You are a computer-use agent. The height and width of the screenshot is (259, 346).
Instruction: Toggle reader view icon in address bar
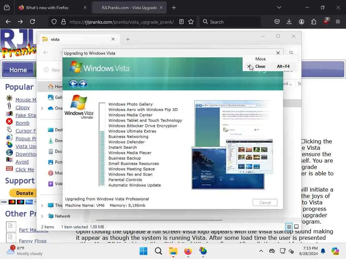click(181, 22)
